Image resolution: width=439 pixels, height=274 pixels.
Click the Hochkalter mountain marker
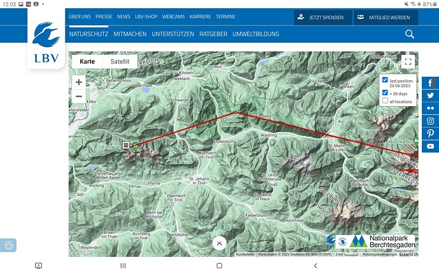point(415,140)
